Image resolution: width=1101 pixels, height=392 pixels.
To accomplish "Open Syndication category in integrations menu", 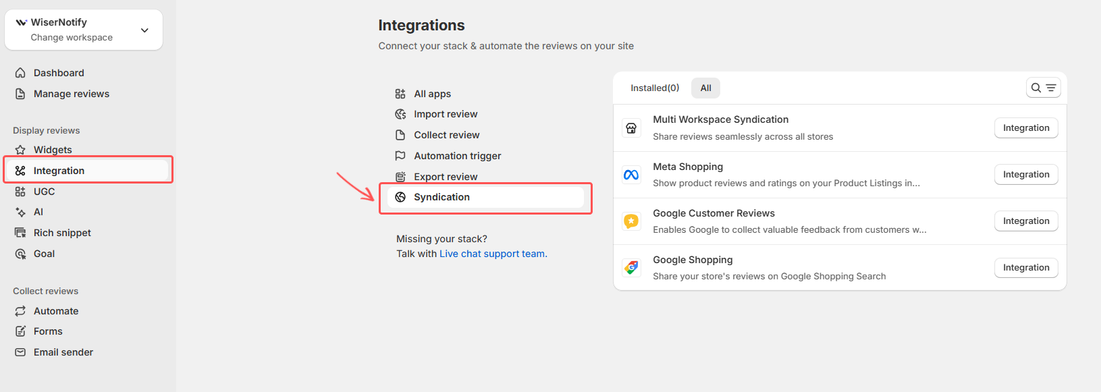I will 441,197.
